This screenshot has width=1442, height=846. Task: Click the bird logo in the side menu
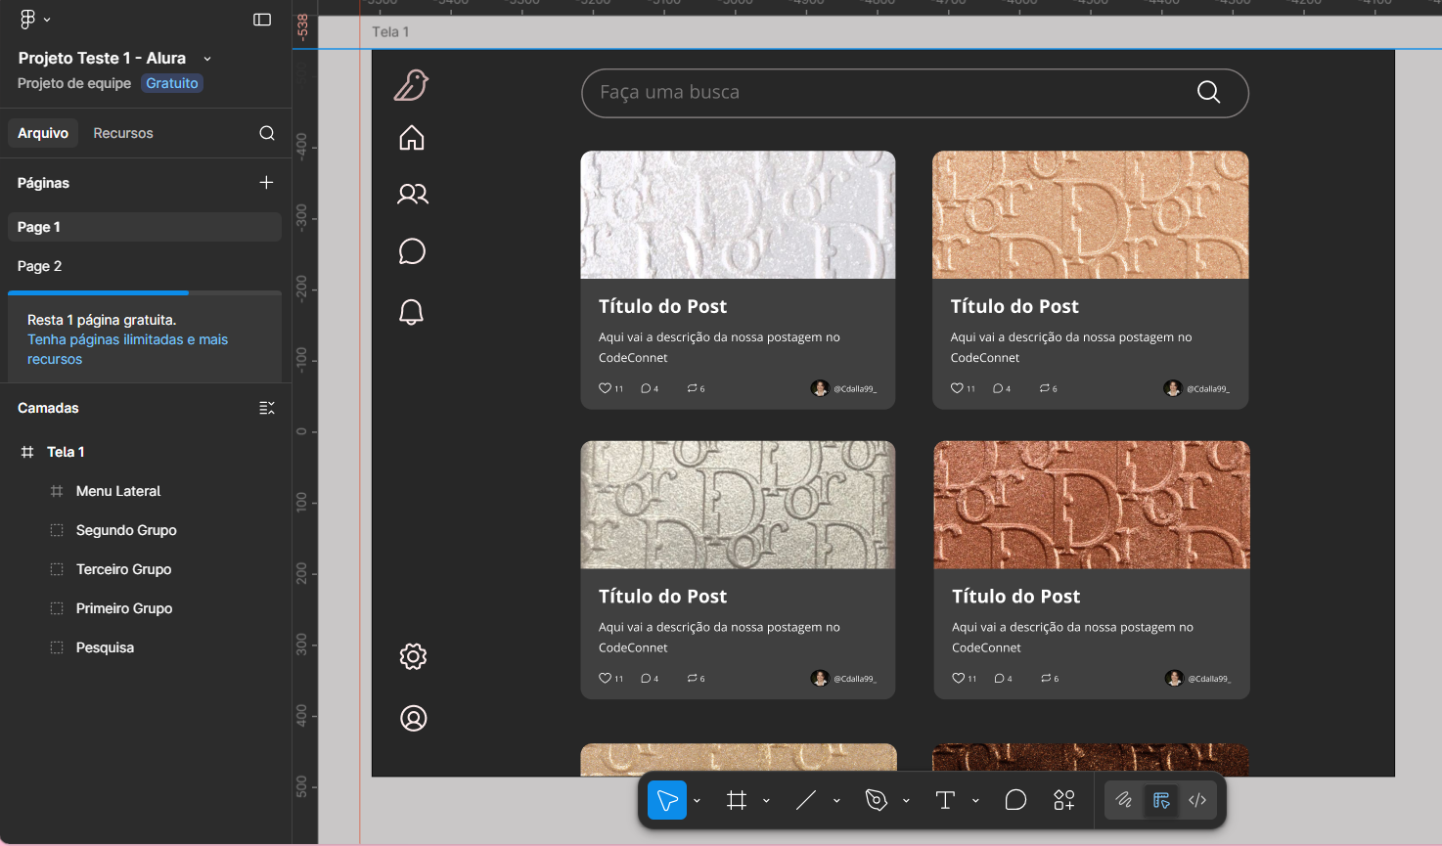(x=412, y=85)
